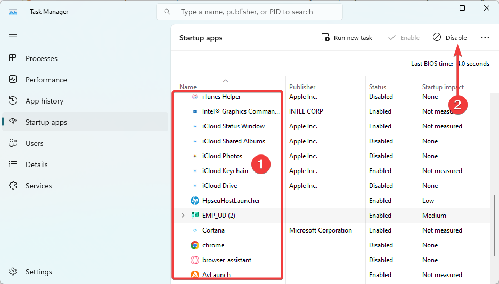Image resolution: width=499 pixels, height=284 pixels.
Task: Click the Opera browser_assistant icon
Action: click(x=195, y=260)
